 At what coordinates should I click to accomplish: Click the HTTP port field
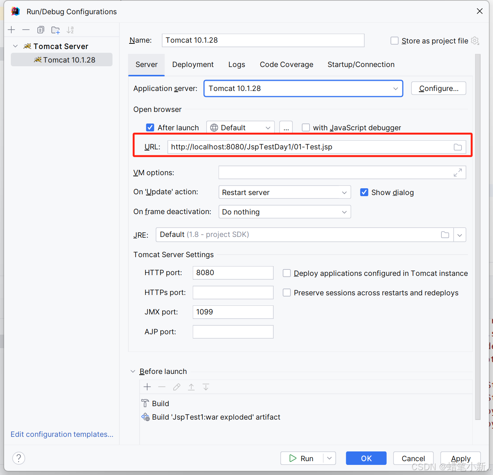click(233, 273)
